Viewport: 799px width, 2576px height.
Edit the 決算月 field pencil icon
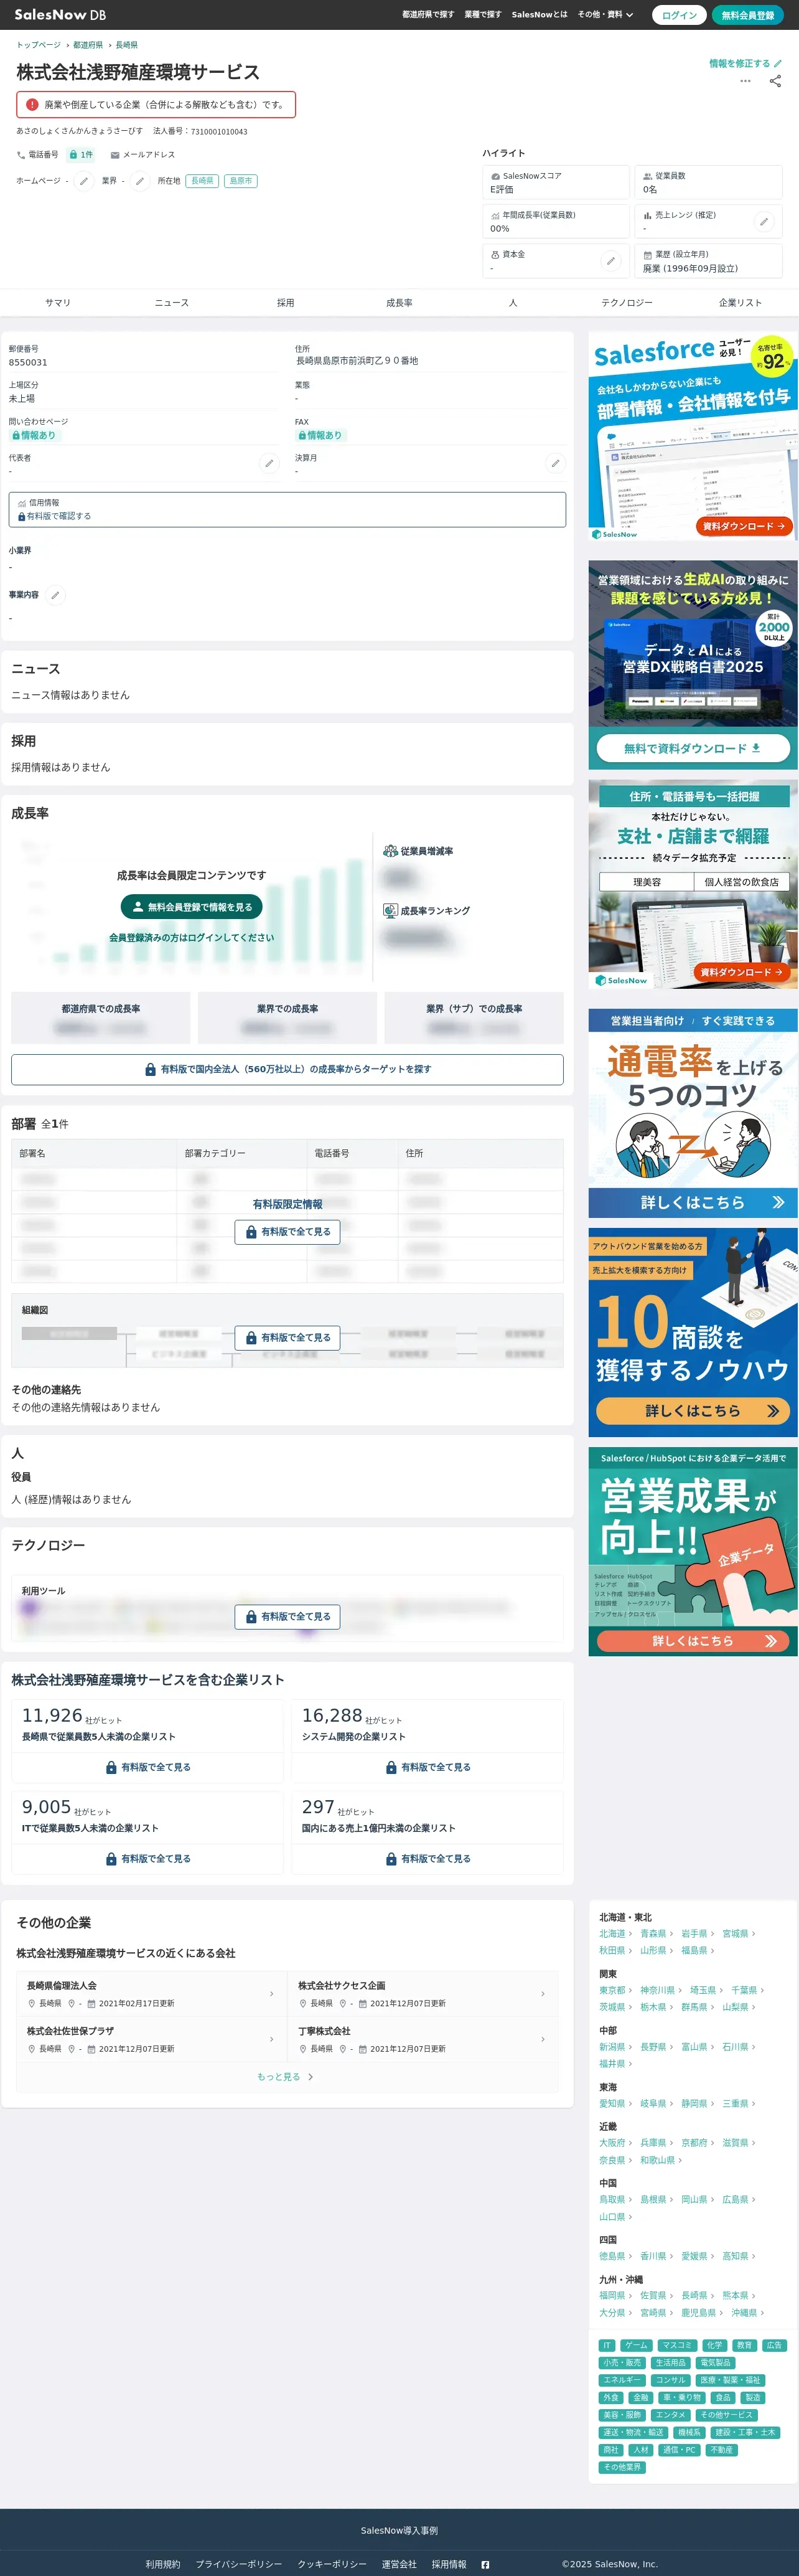(x=555, y=463)
